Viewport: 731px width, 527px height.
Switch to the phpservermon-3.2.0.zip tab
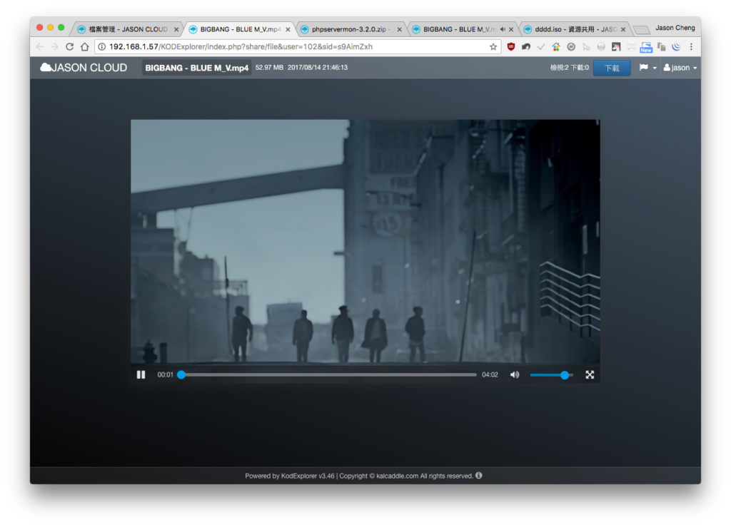[x=350, y=29]
